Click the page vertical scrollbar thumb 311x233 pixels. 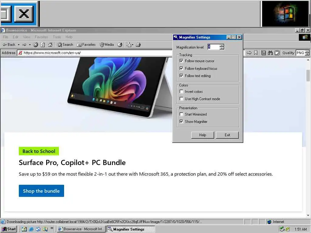click(308, 76)
